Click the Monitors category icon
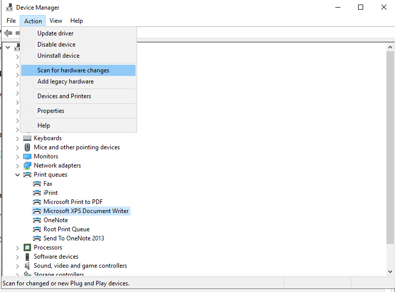The image size is (395, 292). pos(27,156)
